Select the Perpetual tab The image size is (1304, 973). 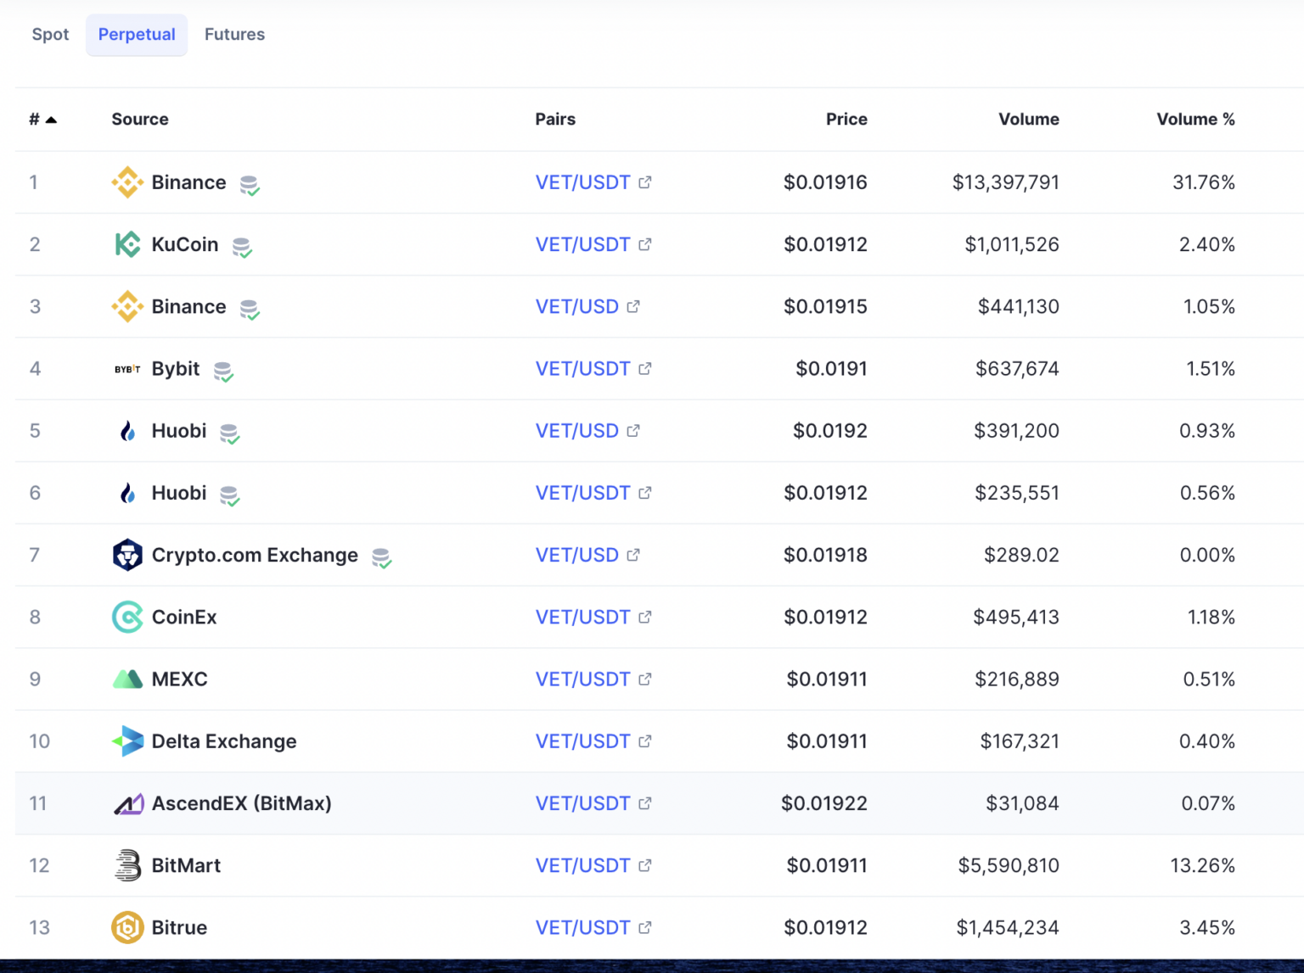coord(137,35)
